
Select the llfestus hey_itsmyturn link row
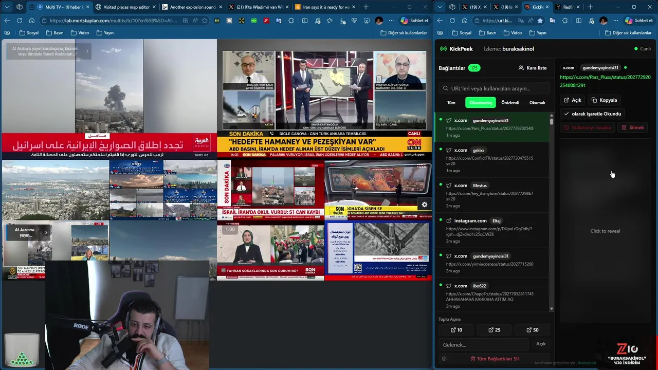(x=492, y=195)
